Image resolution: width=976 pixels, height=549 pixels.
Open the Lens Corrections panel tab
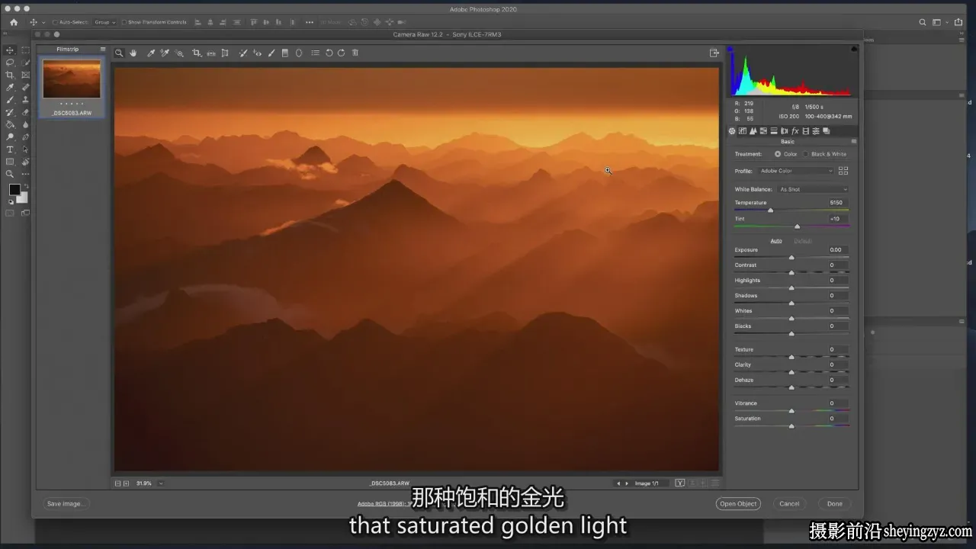point(785,131)
